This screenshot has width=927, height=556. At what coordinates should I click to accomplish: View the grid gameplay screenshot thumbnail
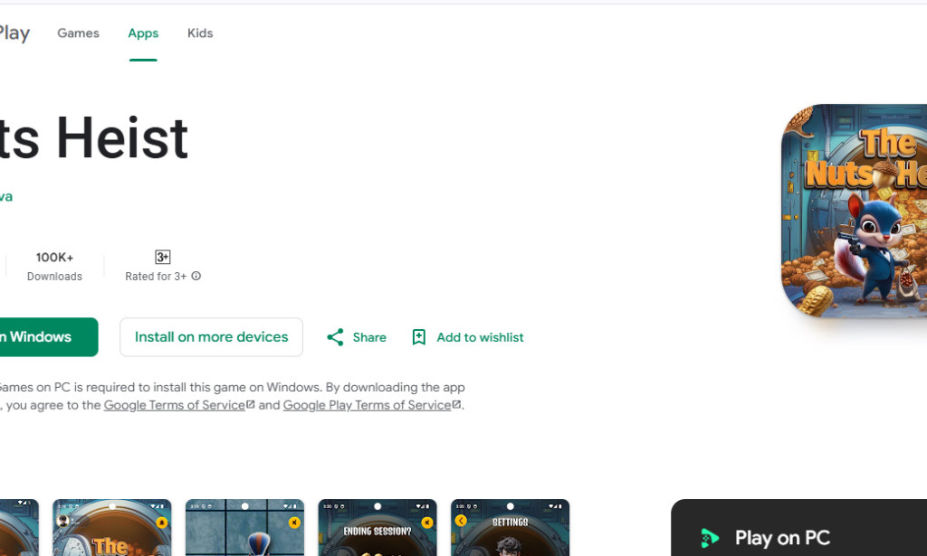click(244, 527)
